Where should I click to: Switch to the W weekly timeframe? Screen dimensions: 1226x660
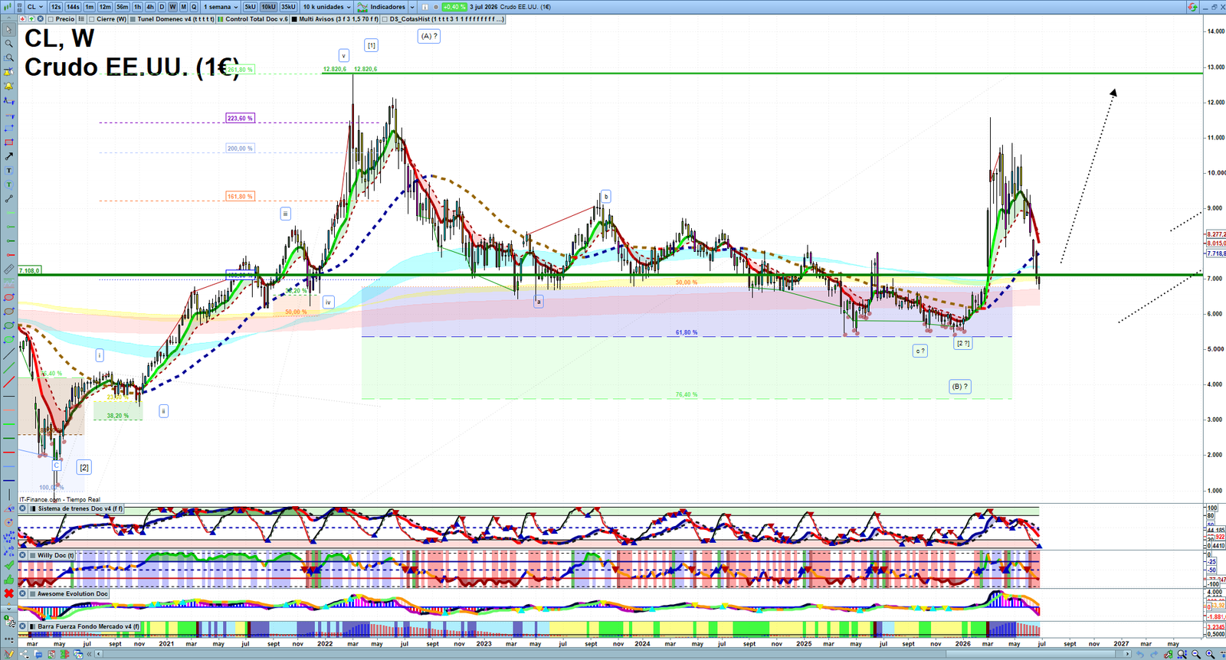point(172,7)
